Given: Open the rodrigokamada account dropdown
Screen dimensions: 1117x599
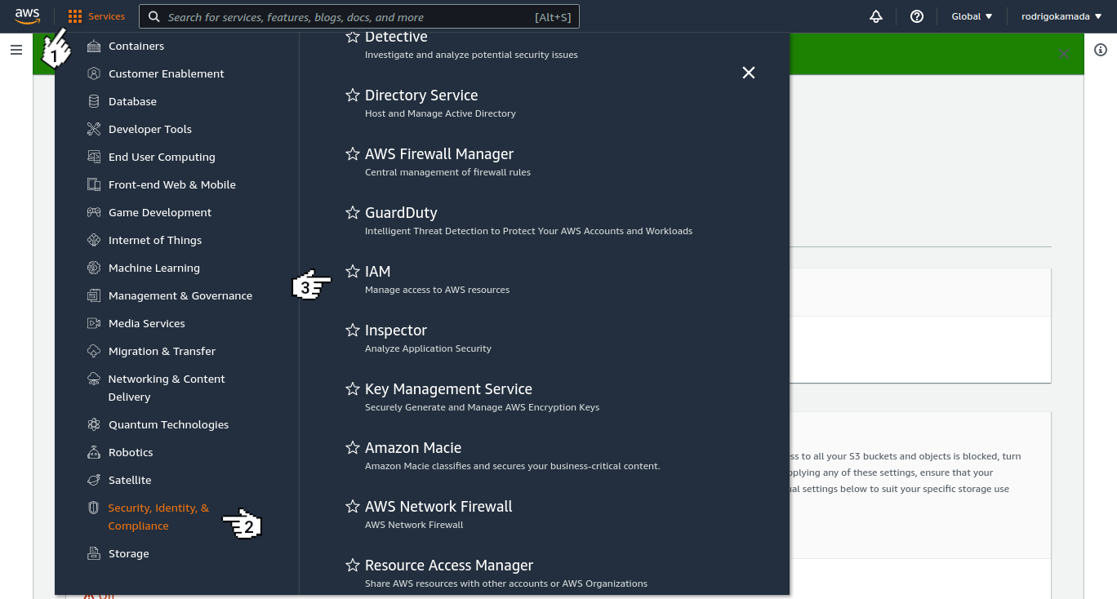Looking at the screenshot, I should tap(1061, 16).
